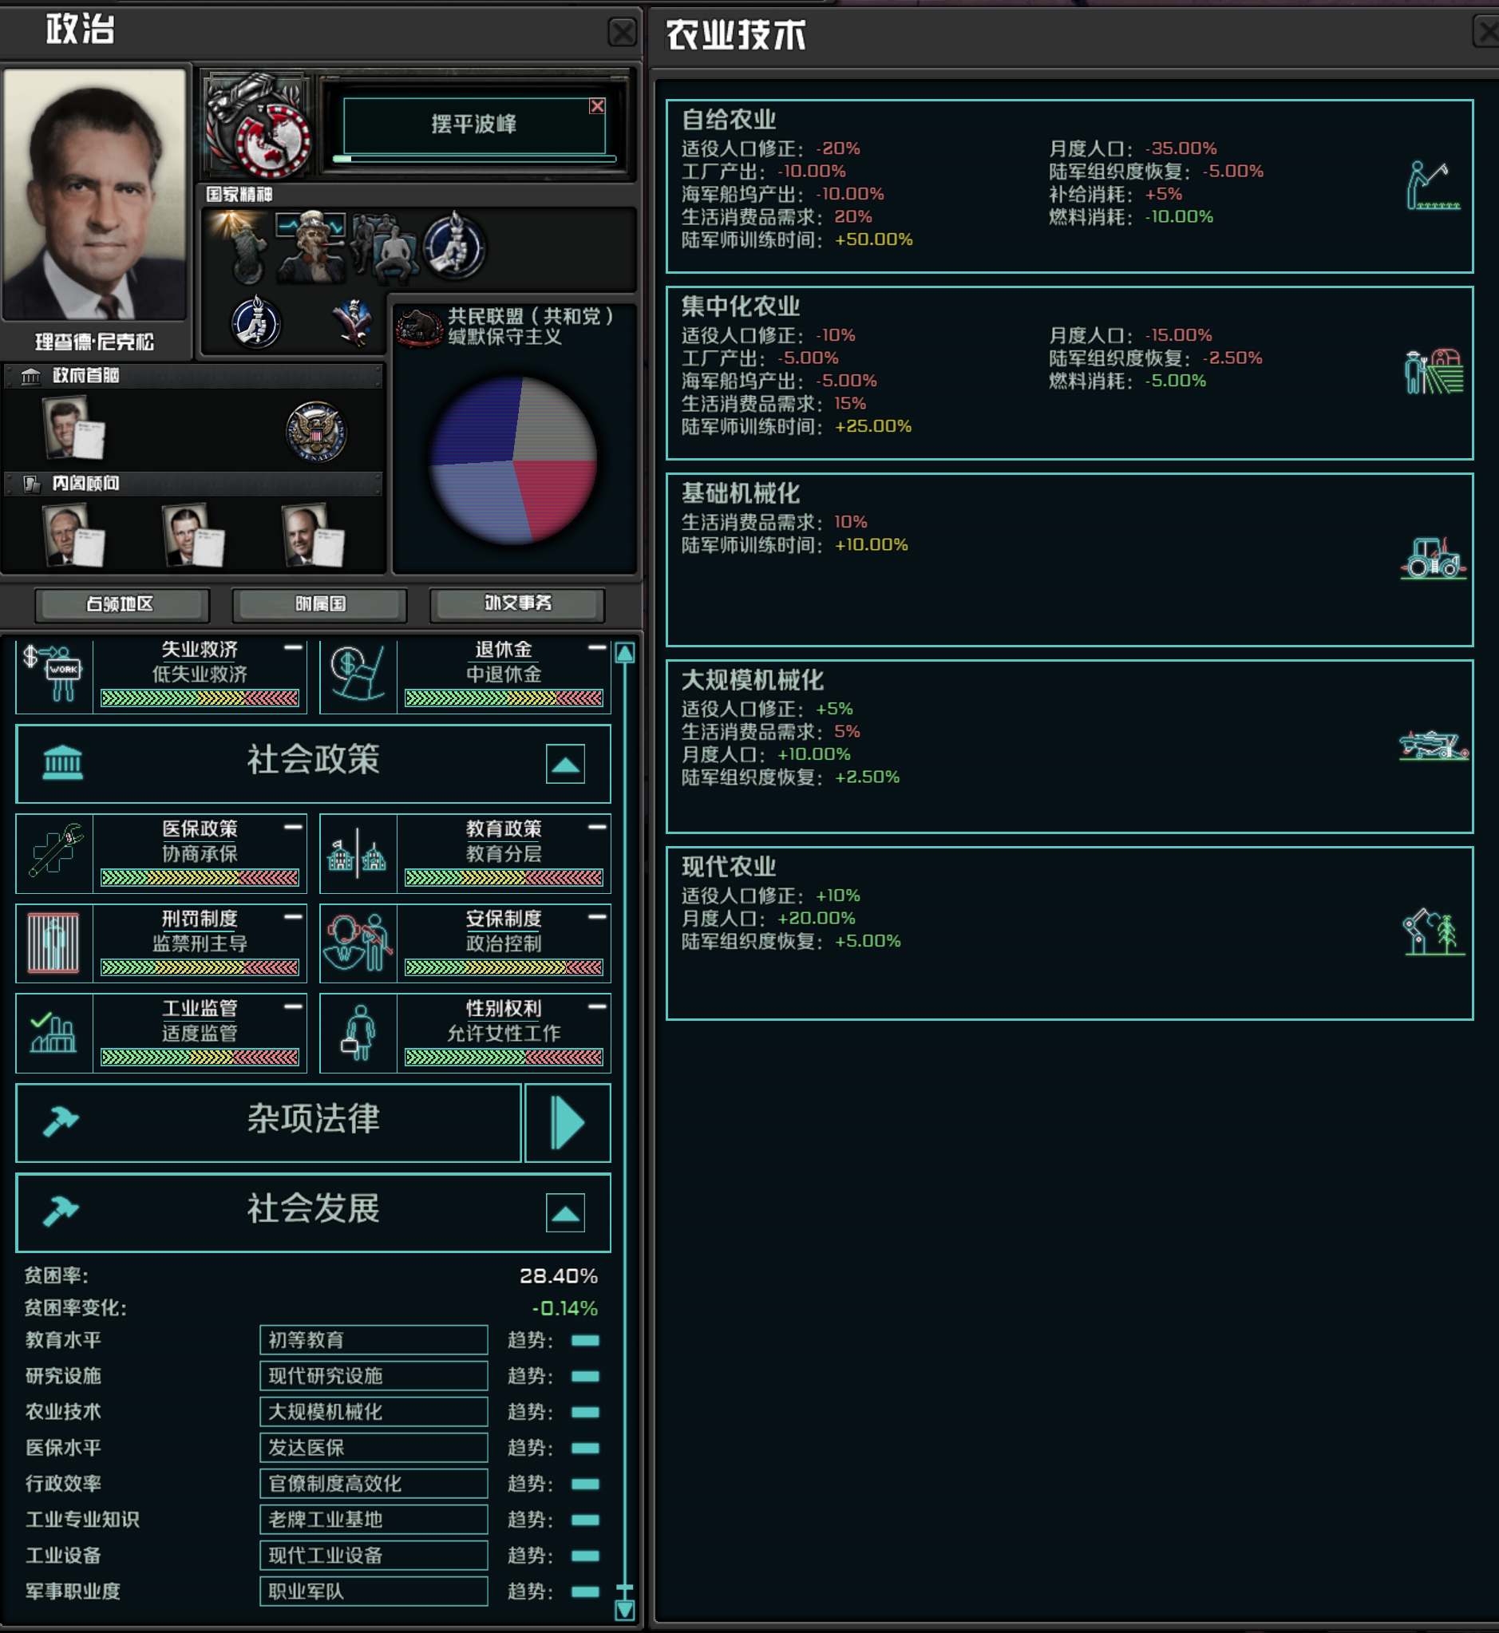
Task: Open the industrial regulation factory icon
Action: coord(54,1032)
